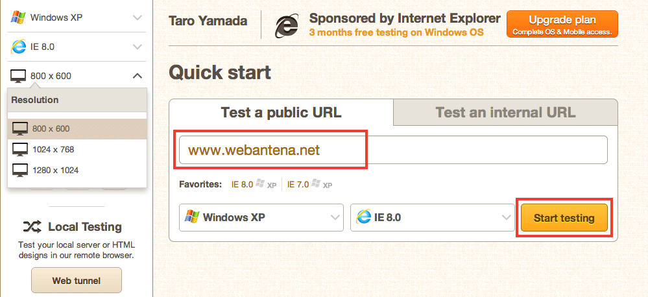Click the Local Testing shuffle icon
The image size is (648, 297).
coord(32,226)
